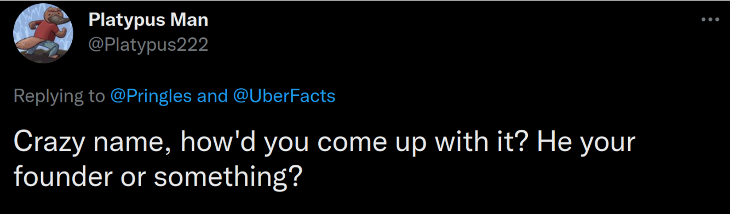The image size is (730, 214).
Task: Click the word "with" in the tweet
Action: [x=462, y=142]
